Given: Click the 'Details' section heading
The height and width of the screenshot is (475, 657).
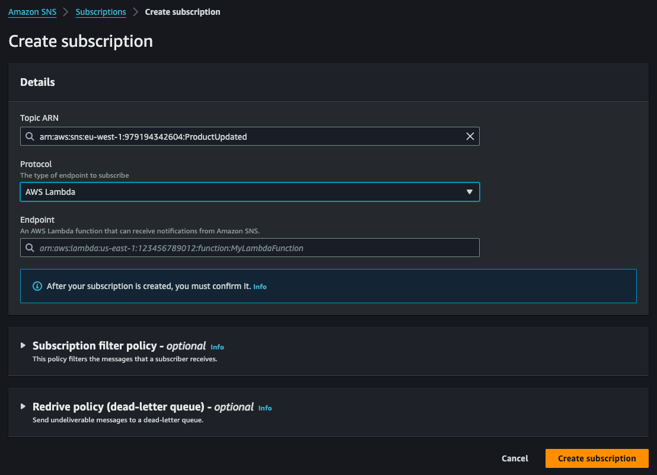Looking at the screenshot, I should [x=37, y=82].
